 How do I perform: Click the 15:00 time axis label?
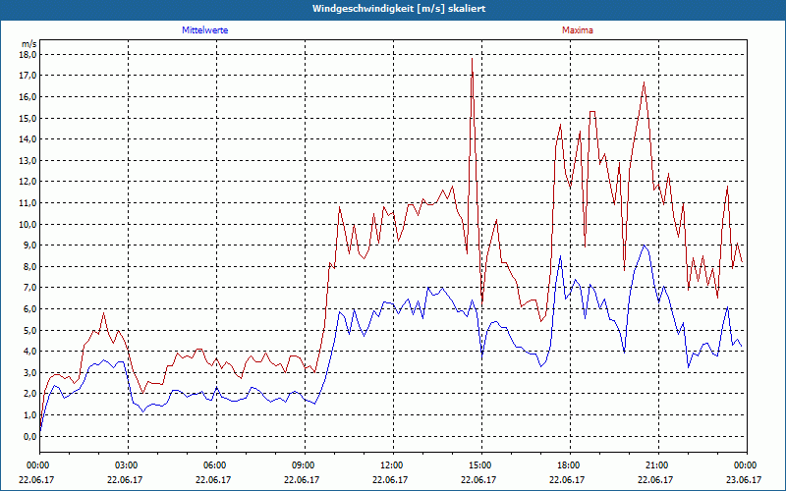point(482,465)
